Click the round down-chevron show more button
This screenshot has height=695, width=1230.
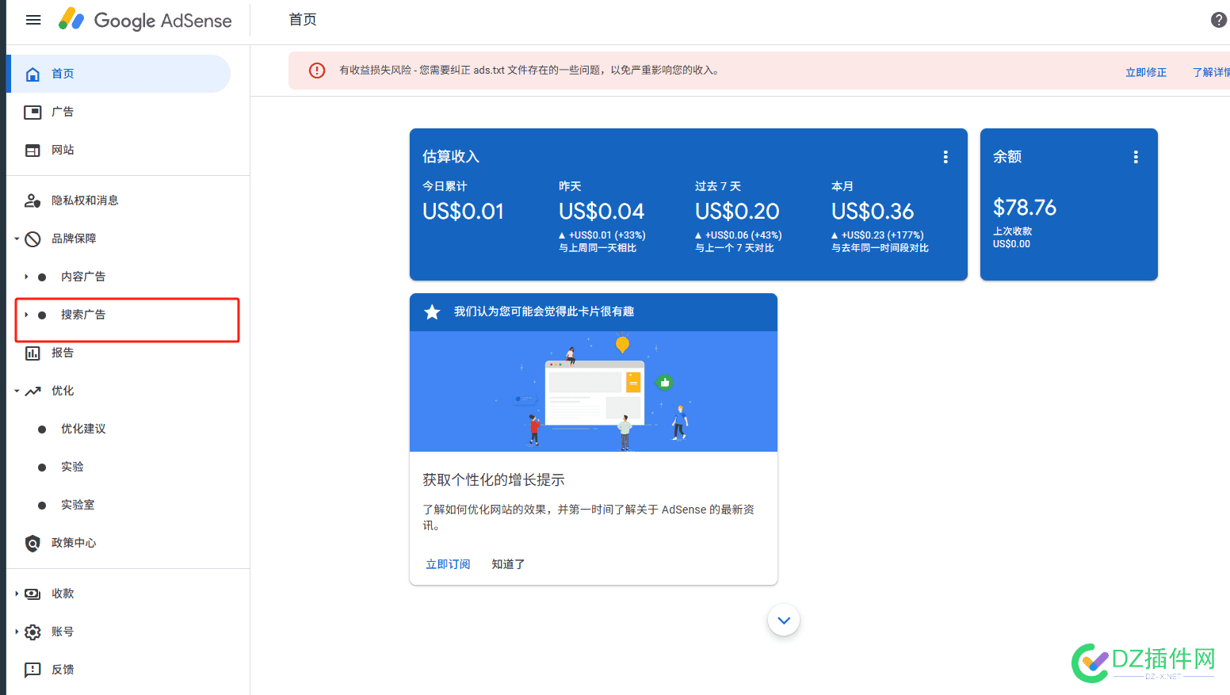[x=784, y=620]
